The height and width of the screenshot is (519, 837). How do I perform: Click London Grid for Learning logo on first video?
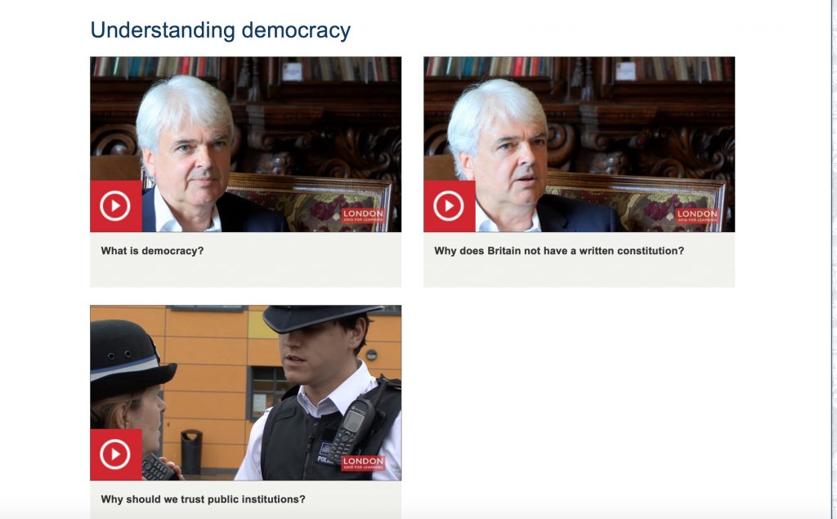(363, 215)
